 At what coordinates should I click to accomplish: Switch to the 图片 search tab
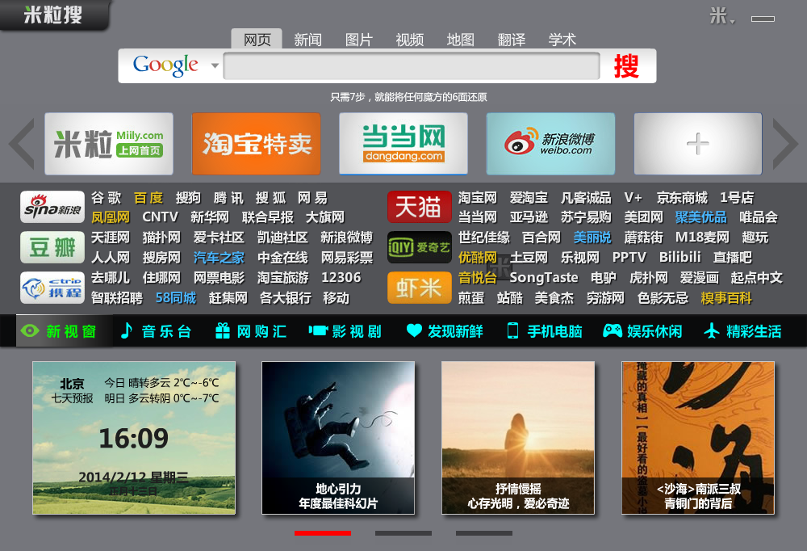(359, 40)
